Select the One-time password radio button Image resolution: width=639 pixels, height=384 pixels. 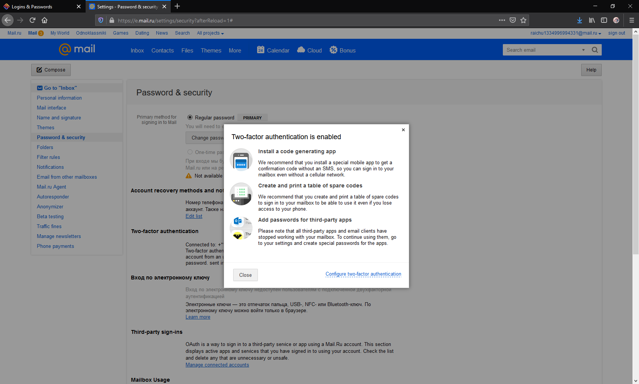coord(190,152)
